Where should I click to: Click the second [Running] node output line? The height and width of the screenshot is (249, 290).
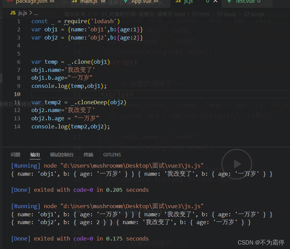pos(107,206)
